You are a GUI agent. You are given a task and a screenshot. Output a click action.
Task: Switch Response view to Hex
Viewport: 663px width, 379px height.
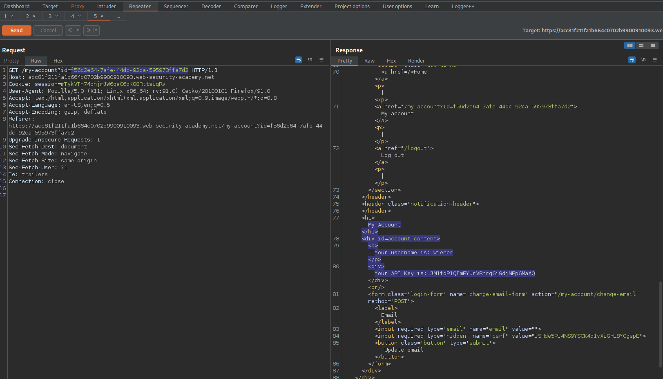tap(391, 61)
